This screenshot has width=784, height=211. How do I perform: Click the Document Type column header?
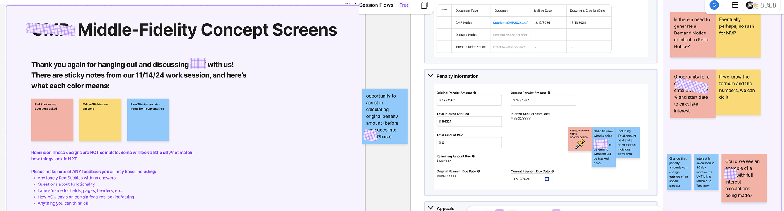pos(466,10)
